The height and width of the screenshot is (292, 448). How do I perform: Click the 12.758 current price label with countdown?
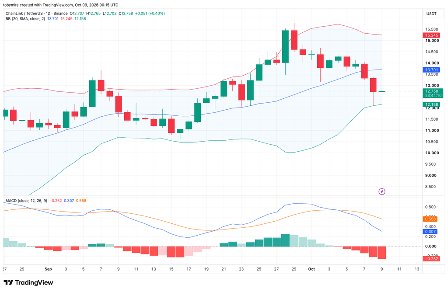[433, 94]
